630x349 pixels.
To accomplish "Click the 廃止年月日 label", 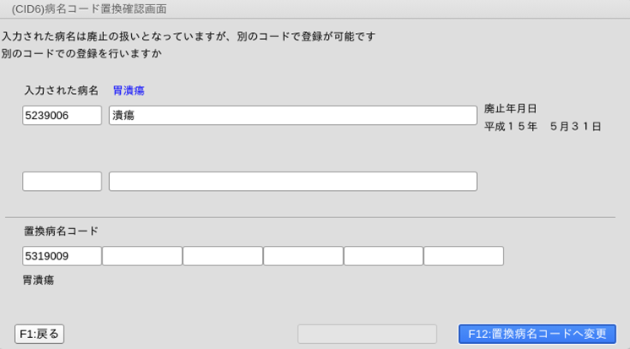I will click(511, 109).
